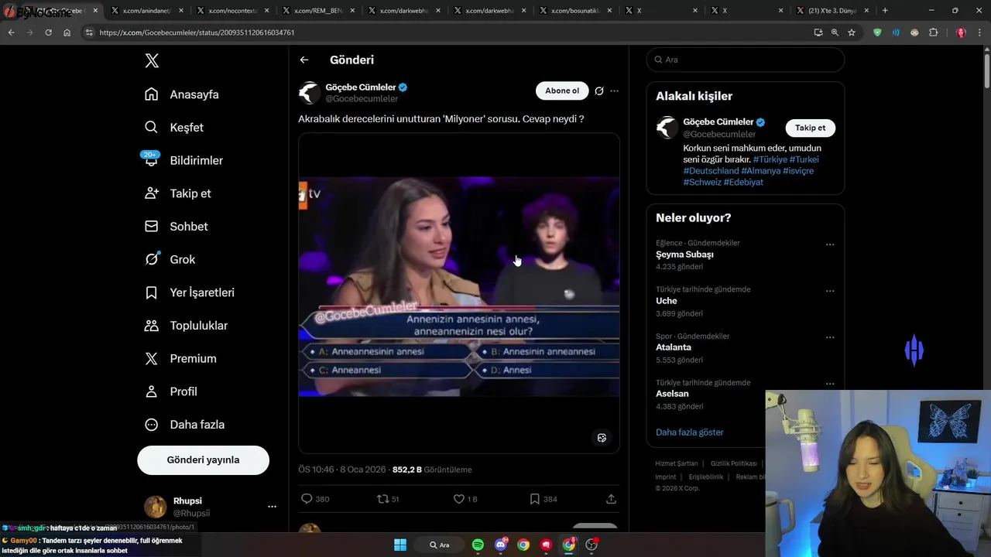Open Discord from the taskbar
The width and height of the screenshot is (991, 557).
(x=501, y=545)
